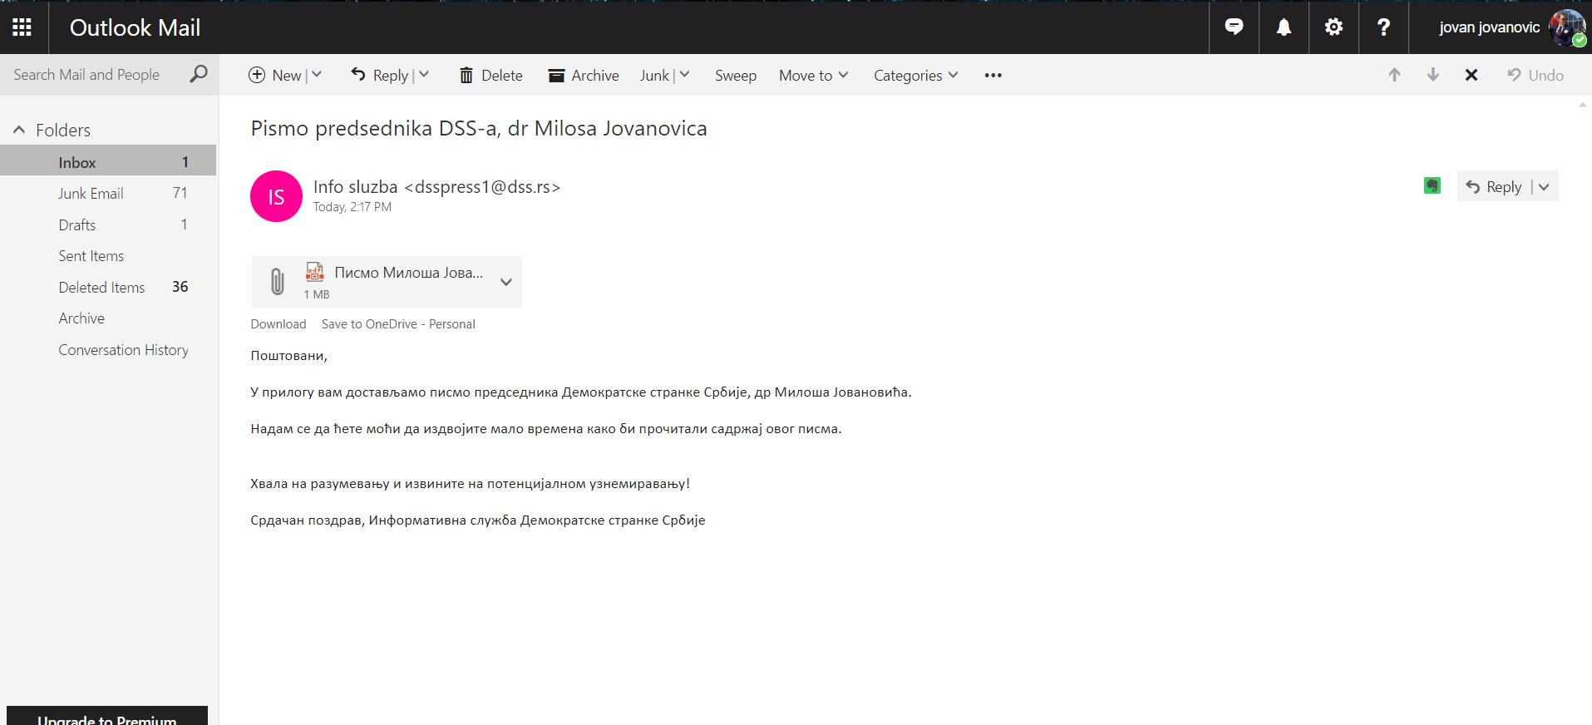
Task: Delete the current email
Action: click(x=491, y=75)
